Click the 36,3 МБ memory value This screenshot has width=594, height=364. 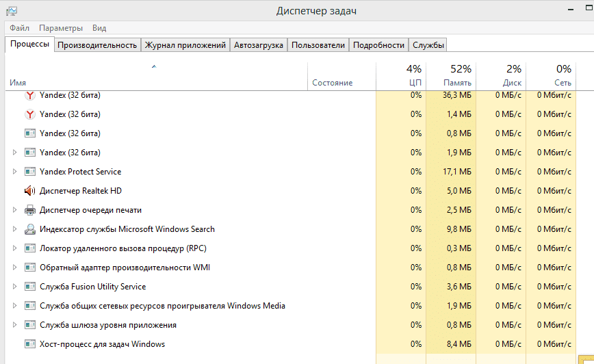tap(457, 95)
